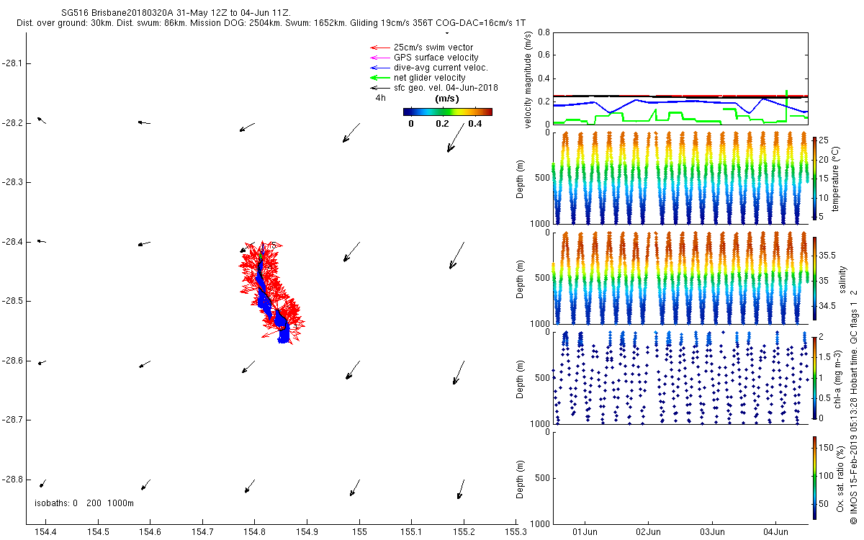Click the chl-a (mg m-3) colorbar

[814, 377]
